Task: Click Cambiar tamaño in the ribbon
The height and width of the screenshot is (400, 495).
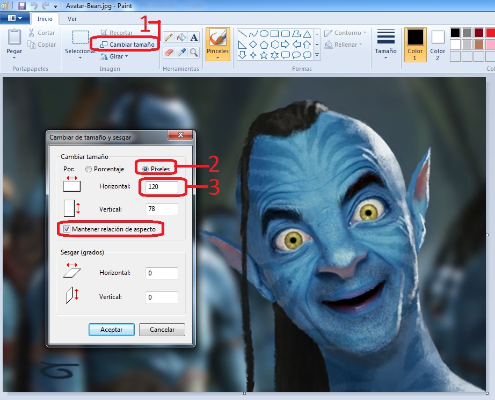Action: [x=127, y=45]
